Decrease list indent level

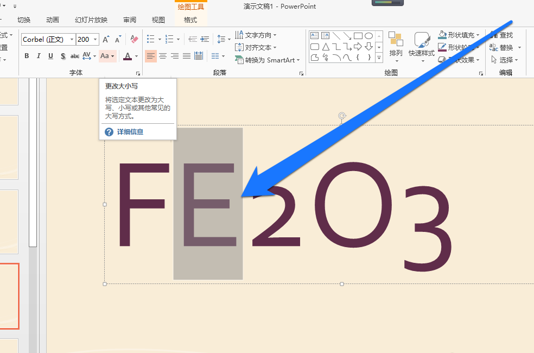[193, 39]
